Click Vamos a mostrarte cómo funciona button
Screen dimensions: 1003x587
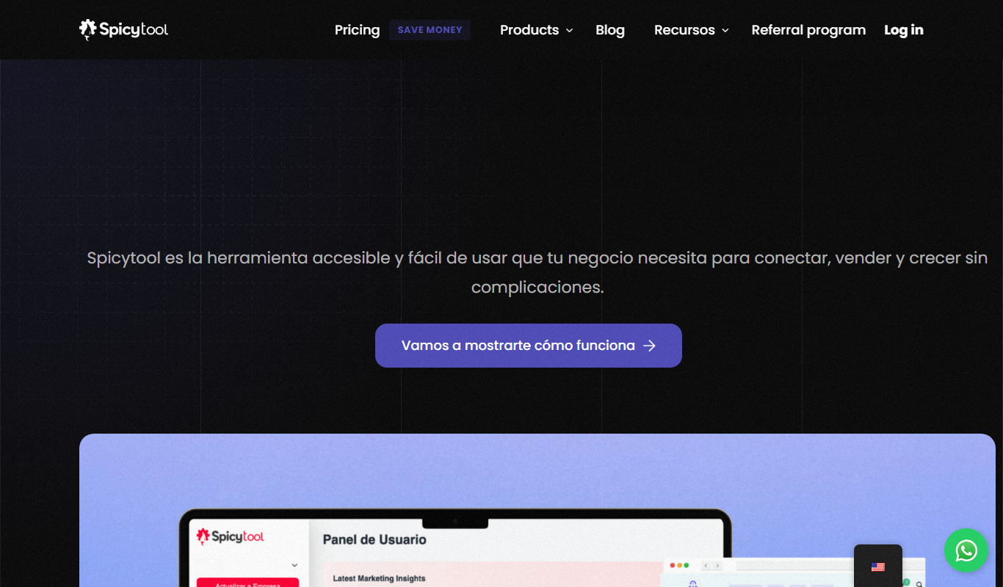(529, 346)
